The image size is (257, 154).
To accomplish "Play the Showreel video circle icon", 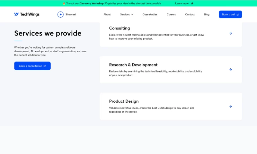I will coord(60,14).
